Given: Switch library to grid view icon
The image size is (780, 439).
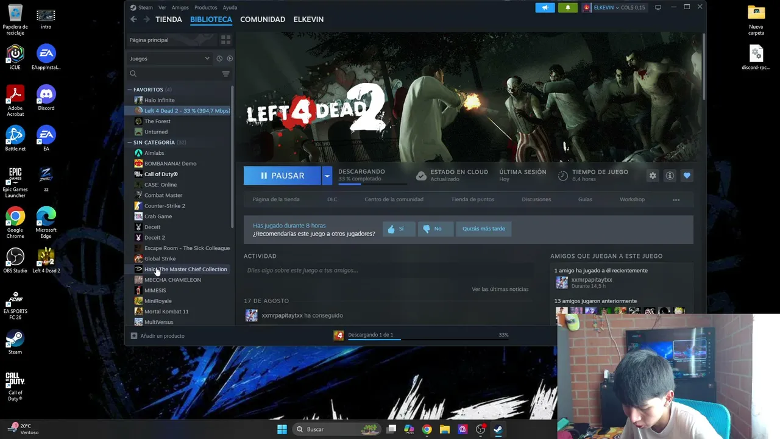Looking at the screenshot, I should [x=225, y=40].
